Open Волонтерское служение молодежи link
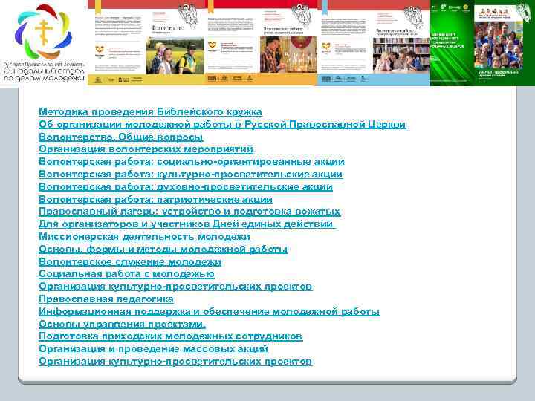 tap(129, 262)
